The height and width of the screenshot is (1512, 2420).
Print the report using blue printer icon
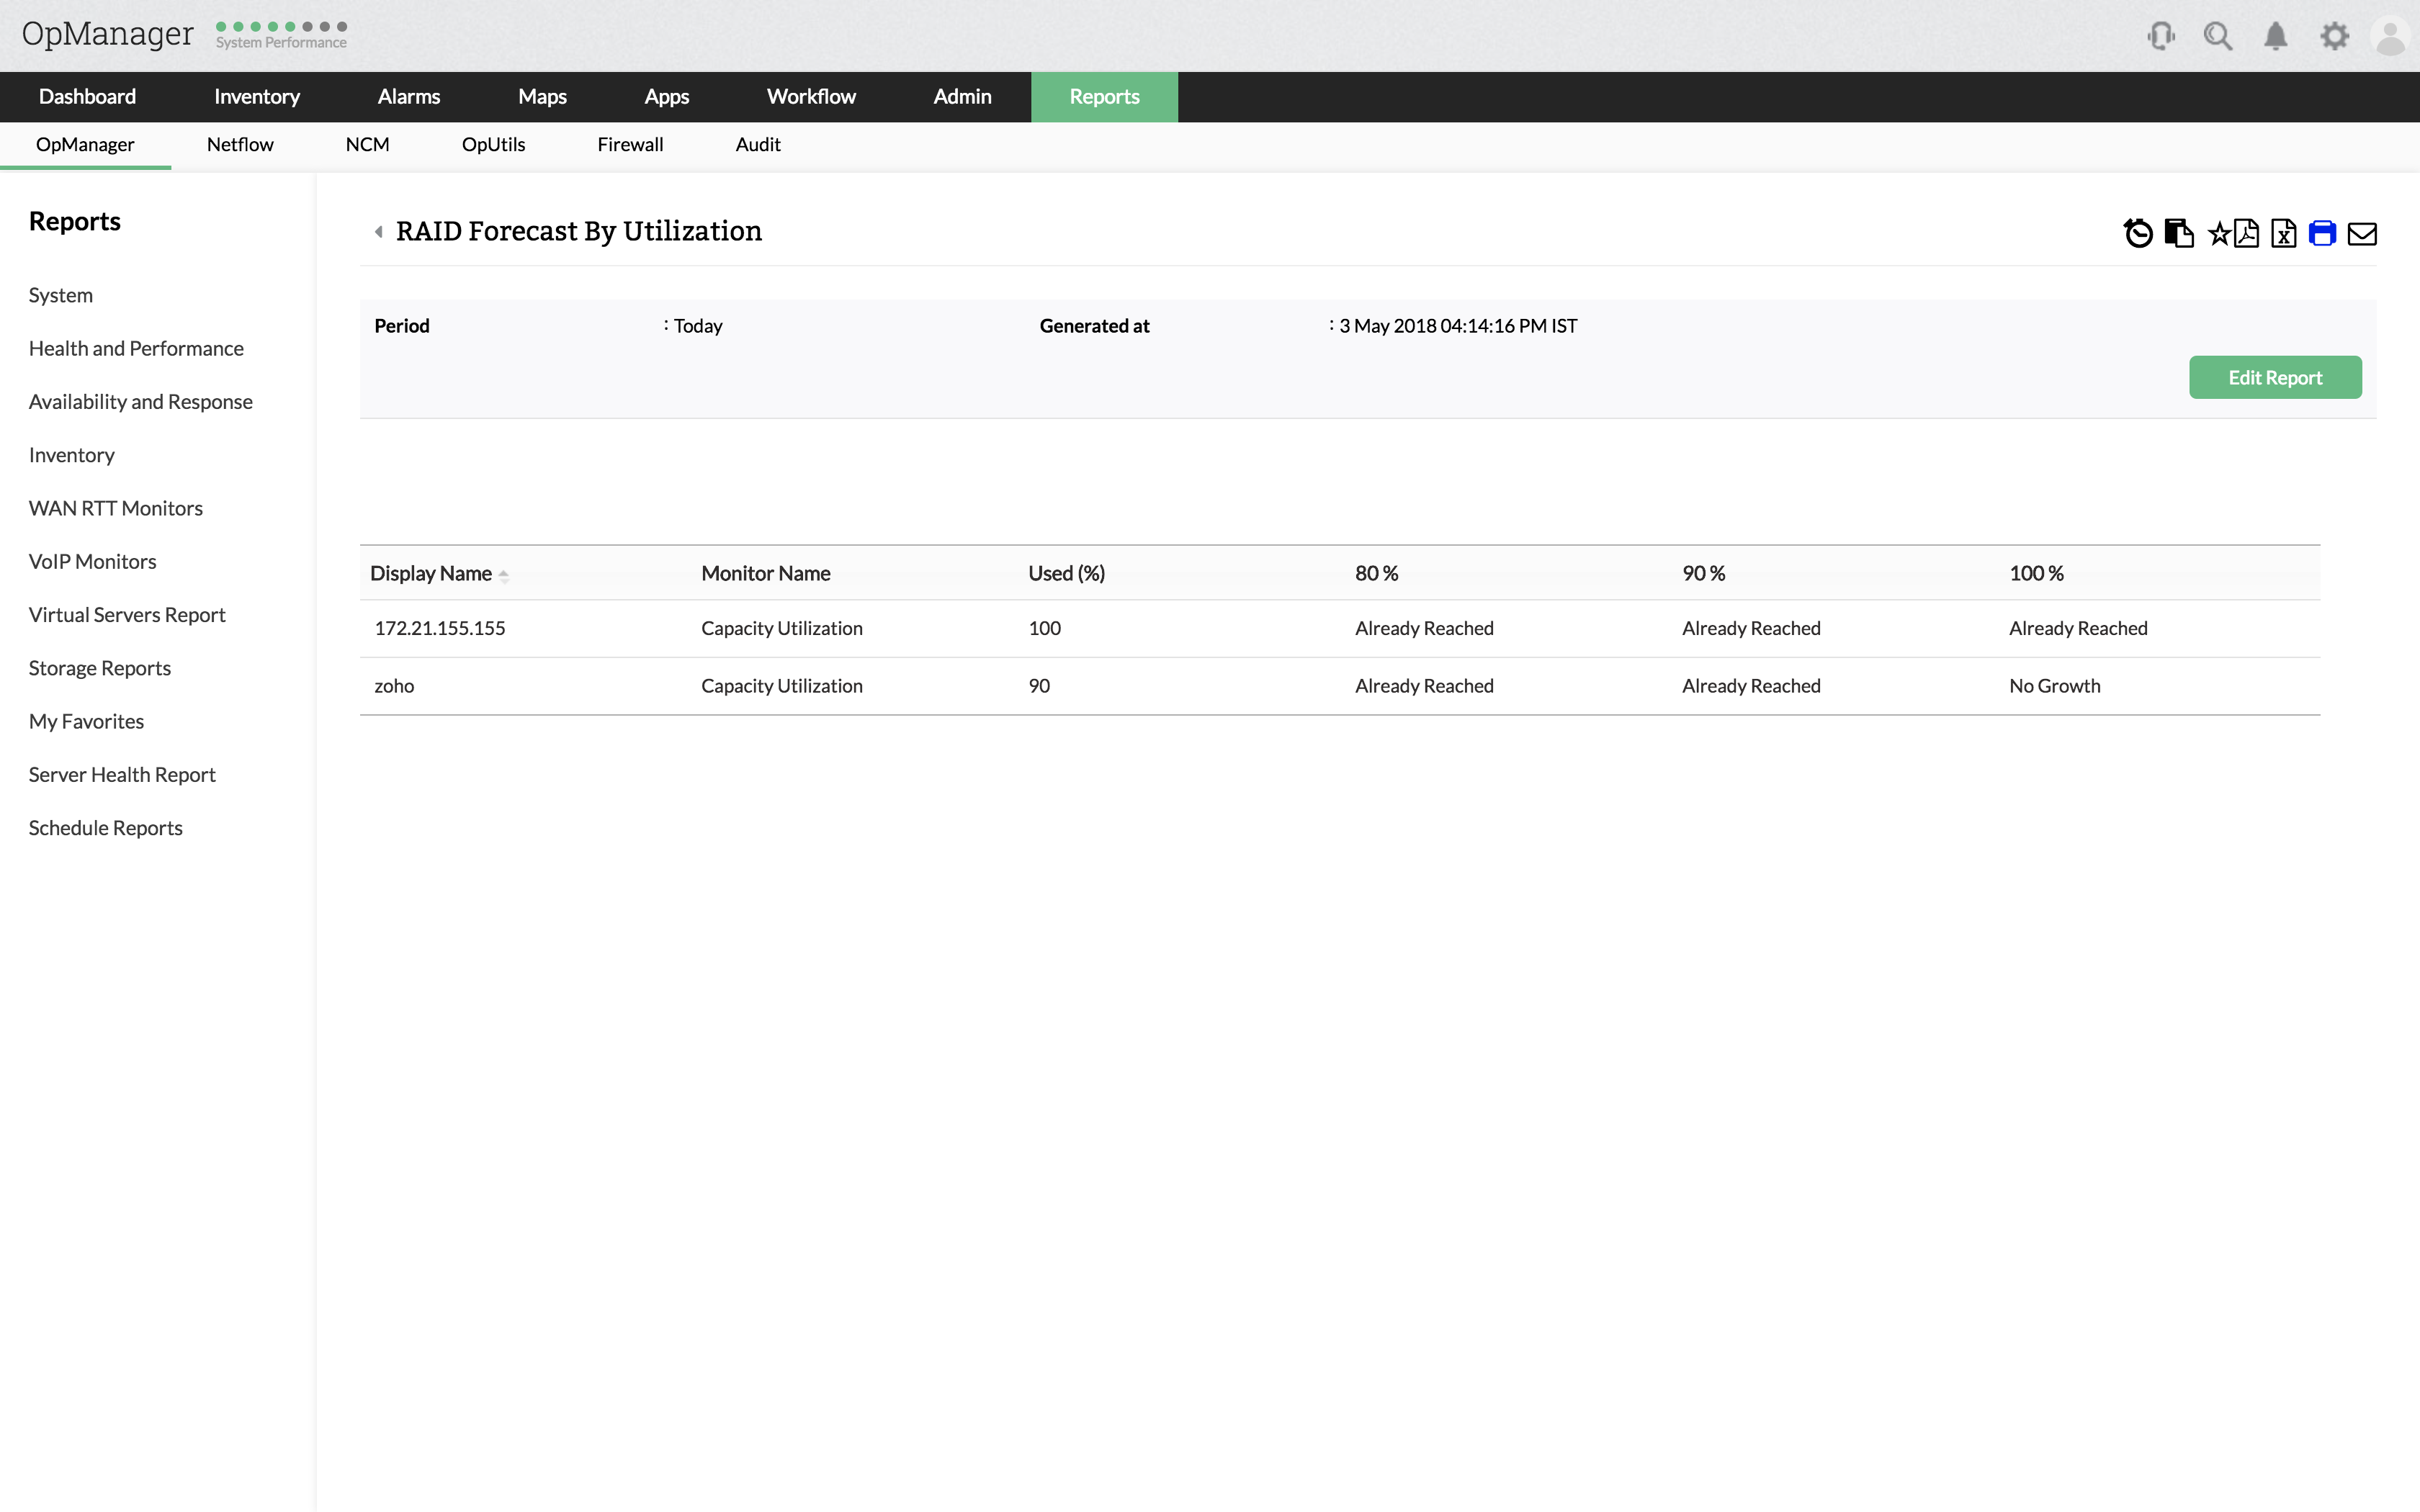point(2322,233)
